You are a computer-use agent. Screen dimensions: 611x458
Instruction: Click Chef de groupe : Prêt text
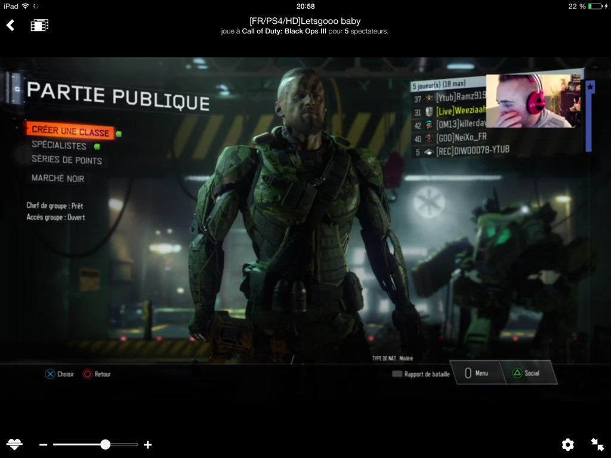point(54,205)
